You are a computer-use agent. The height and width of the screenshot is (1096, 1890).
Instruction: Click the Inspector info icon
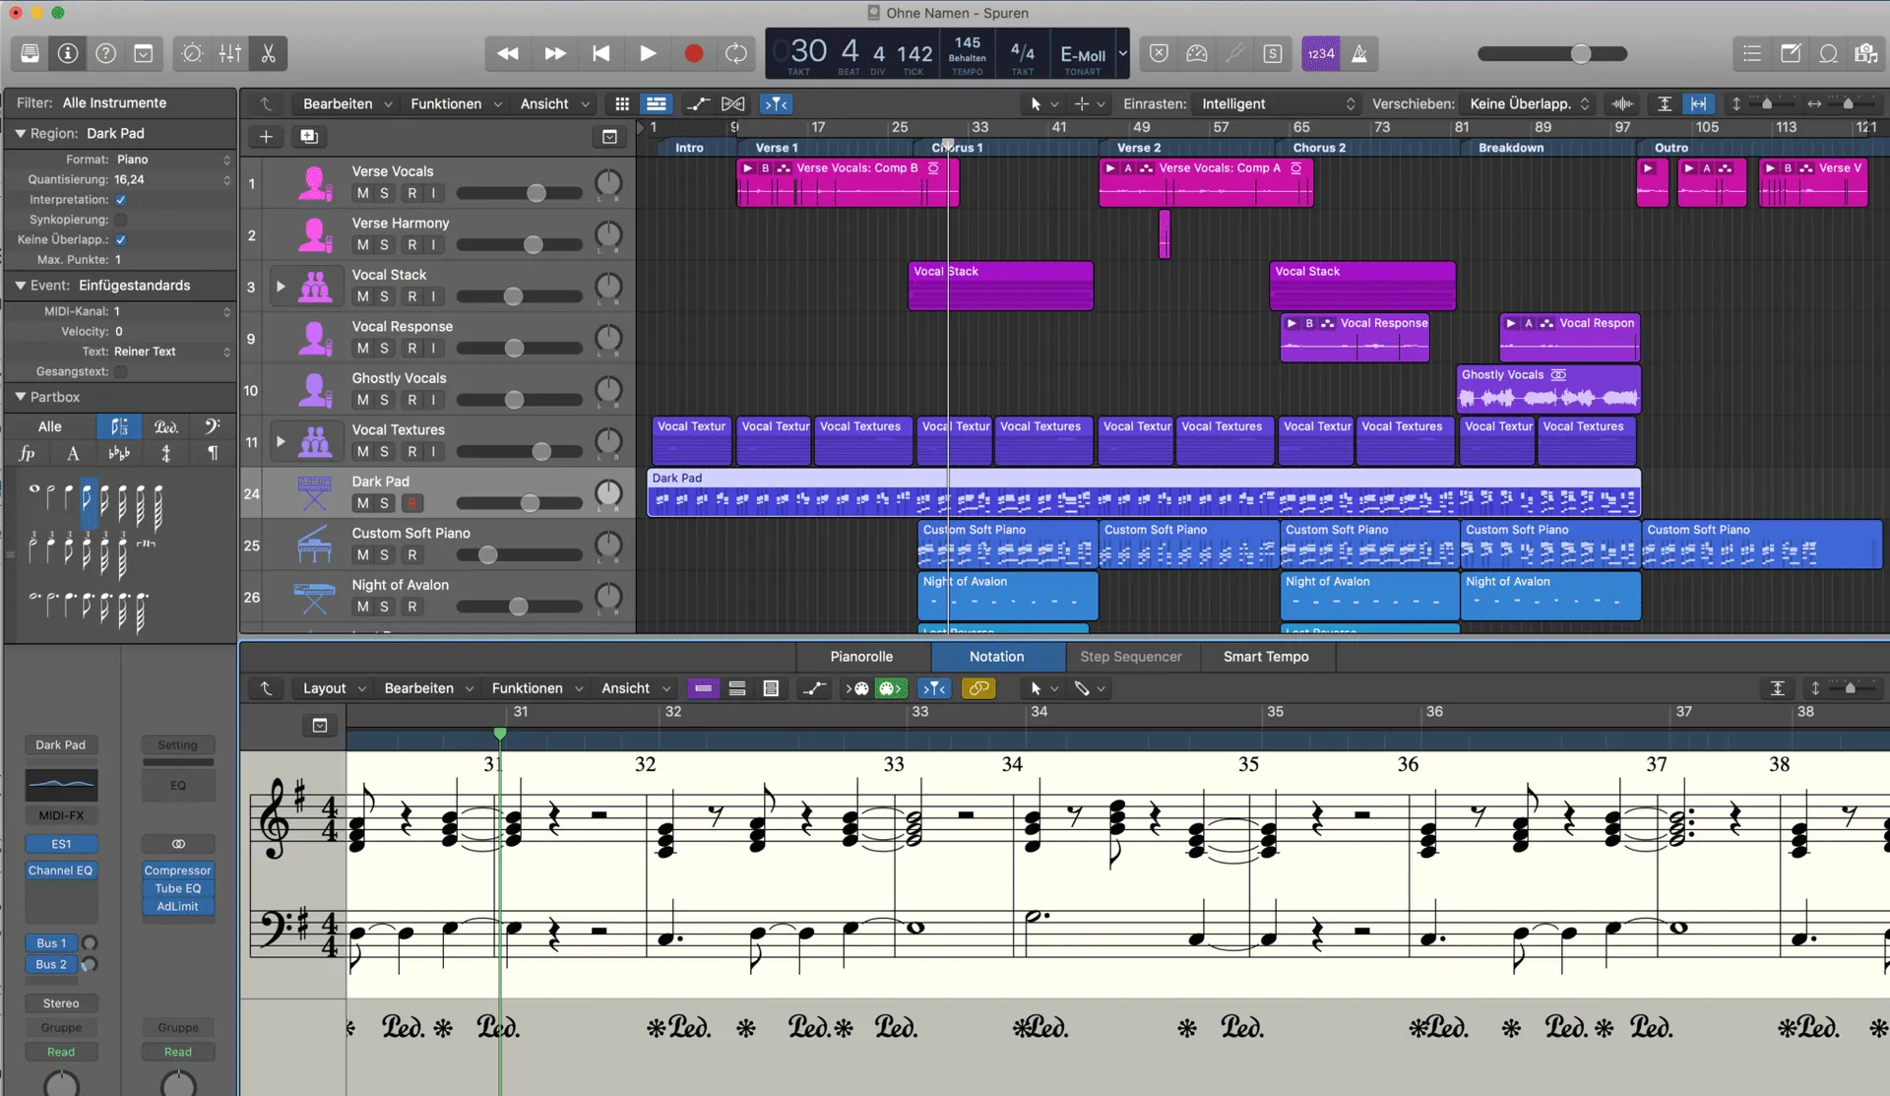click(67, 53)
